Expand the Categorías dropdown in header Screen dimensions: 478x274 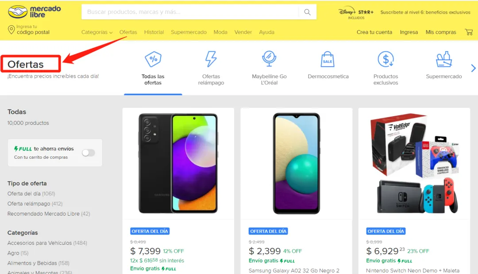coord(97,32)
